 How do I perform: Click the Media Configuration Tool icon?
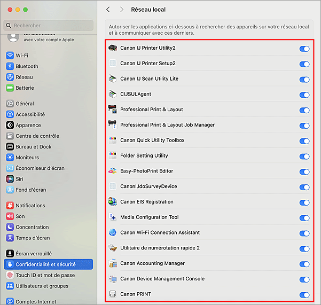[112, 217]
